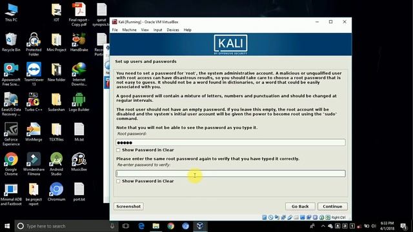Select the Mi.txt desktop file
Screen dimensions: 413x232
[x=79, y=132]
